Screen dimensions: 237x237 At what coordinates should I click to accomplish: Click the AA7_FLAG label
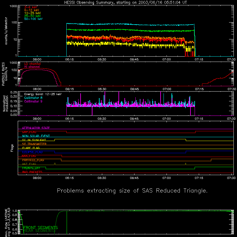[x=29, y=164]
